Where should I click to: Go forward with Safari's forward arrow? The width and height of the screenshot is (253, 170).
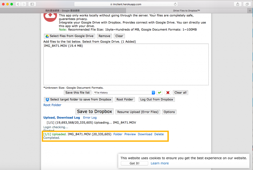pos(24,4)
